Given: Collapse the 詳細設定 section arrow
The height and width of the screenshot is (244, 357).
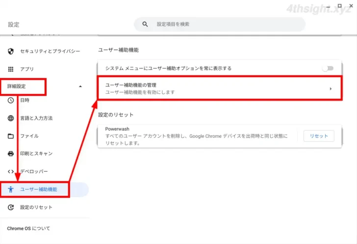Looking at the screenshot, I should pos(80,86).
